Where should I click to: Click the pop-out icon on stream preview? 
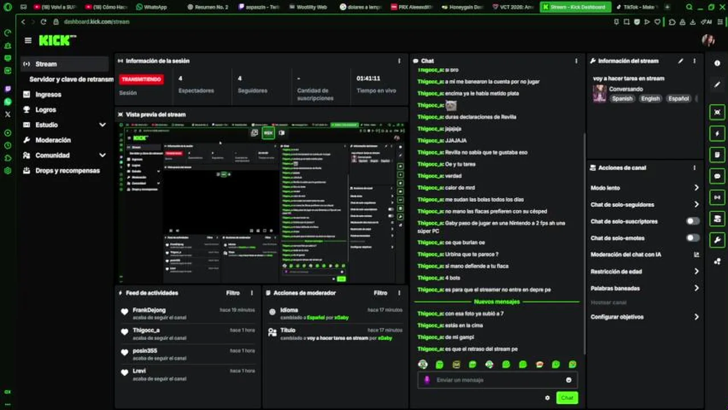(255, 133)
